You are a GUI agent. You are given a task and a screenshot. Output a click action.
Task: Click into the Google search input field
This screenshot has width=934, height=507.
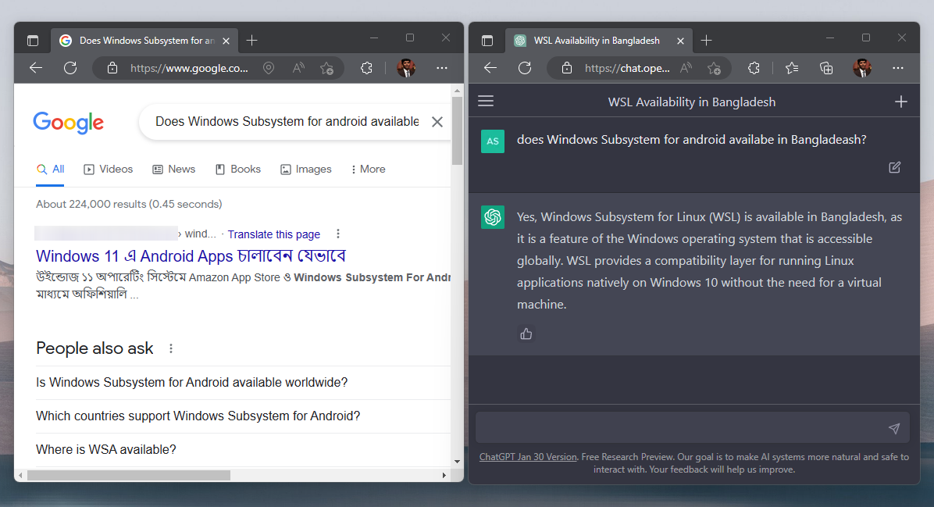click(287, 122)
